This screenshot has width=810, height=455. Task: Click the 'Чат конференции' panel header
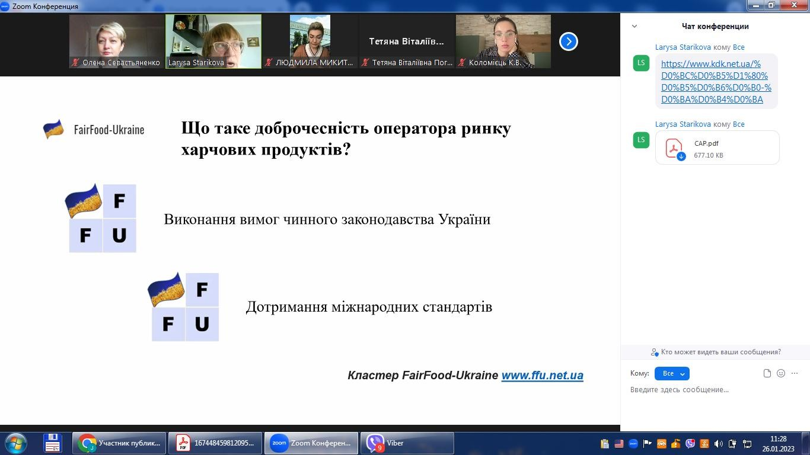point(715,26)
